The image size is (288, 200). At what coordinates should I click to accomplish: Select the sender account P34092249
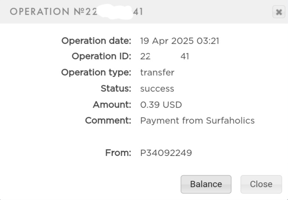[x=166, y=153]
